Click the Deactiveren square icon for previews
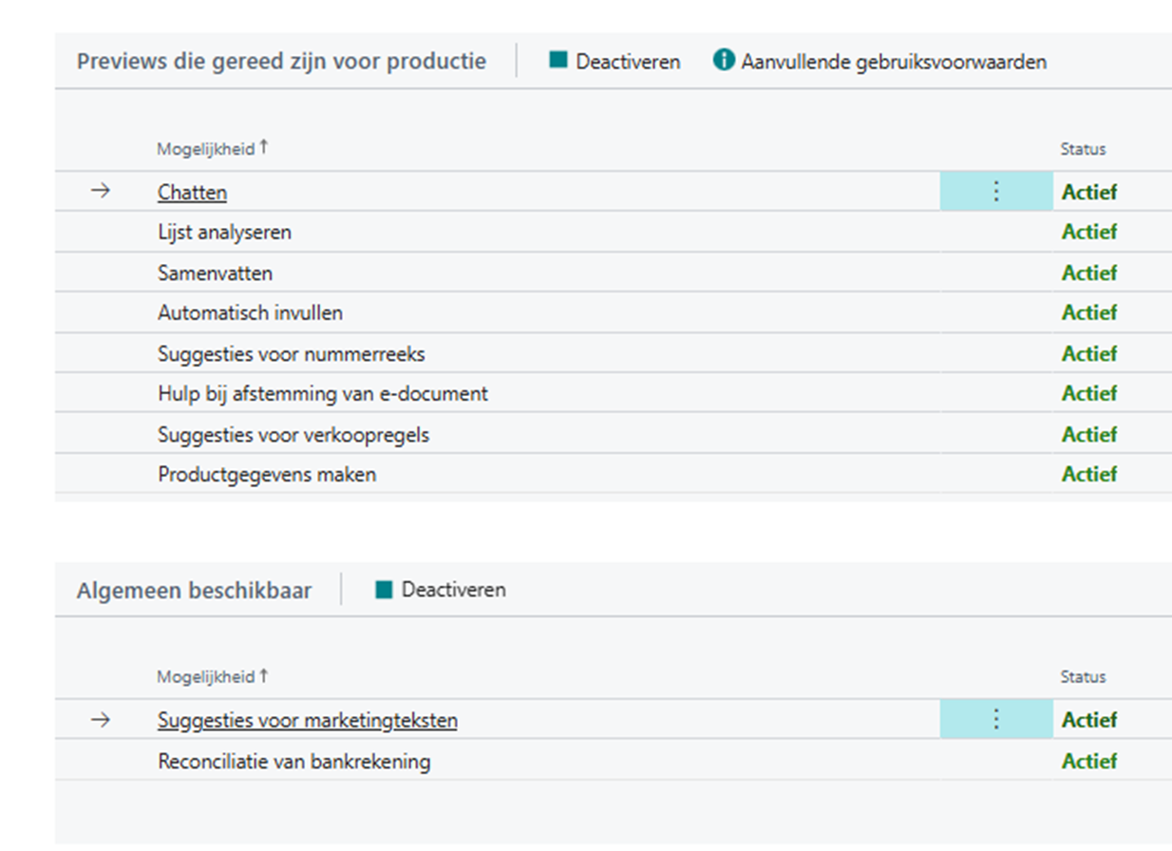Image resolution: width=1172 pixels, height=851 pixels. pos(558,61)
